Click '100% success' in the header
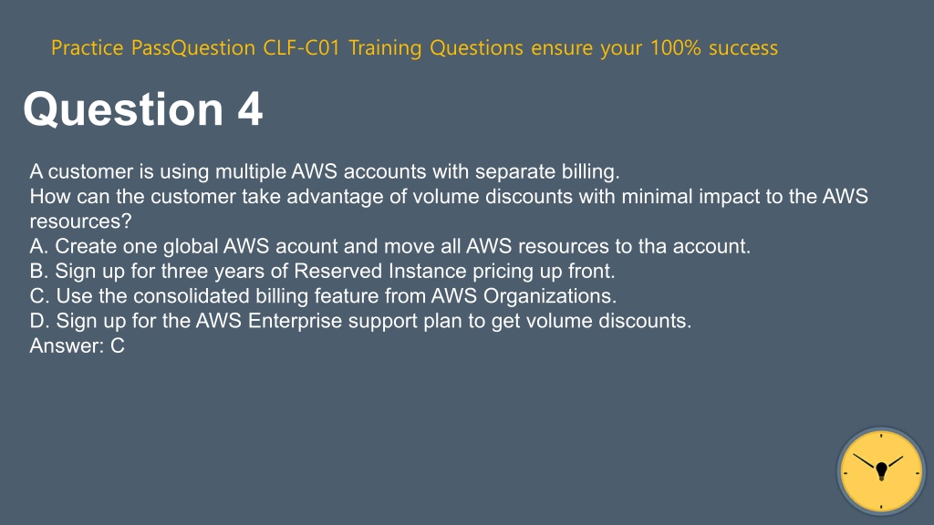Screen dimensions: 934x525 [x=714, y=47]
